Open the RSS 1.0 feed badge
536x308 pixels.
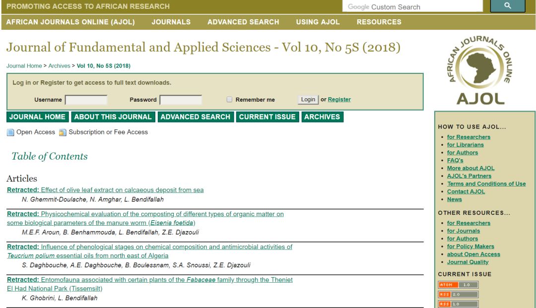coord(458,304)
